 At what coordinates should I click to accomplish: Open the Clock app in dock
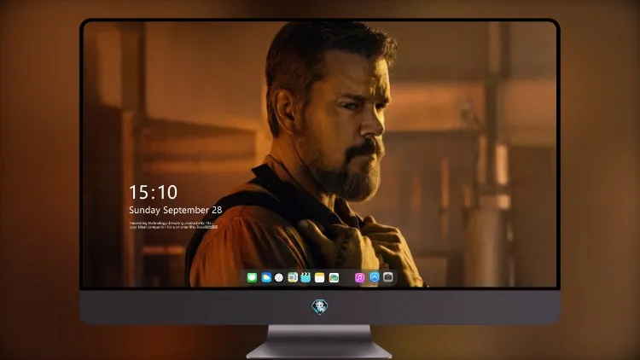click(279, 278)
